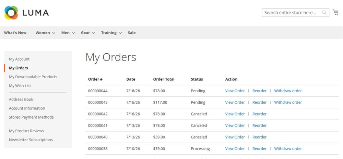Screen dimensions: 343x159
Task: Expand the Men menu chevron
Action: (73, 33)
